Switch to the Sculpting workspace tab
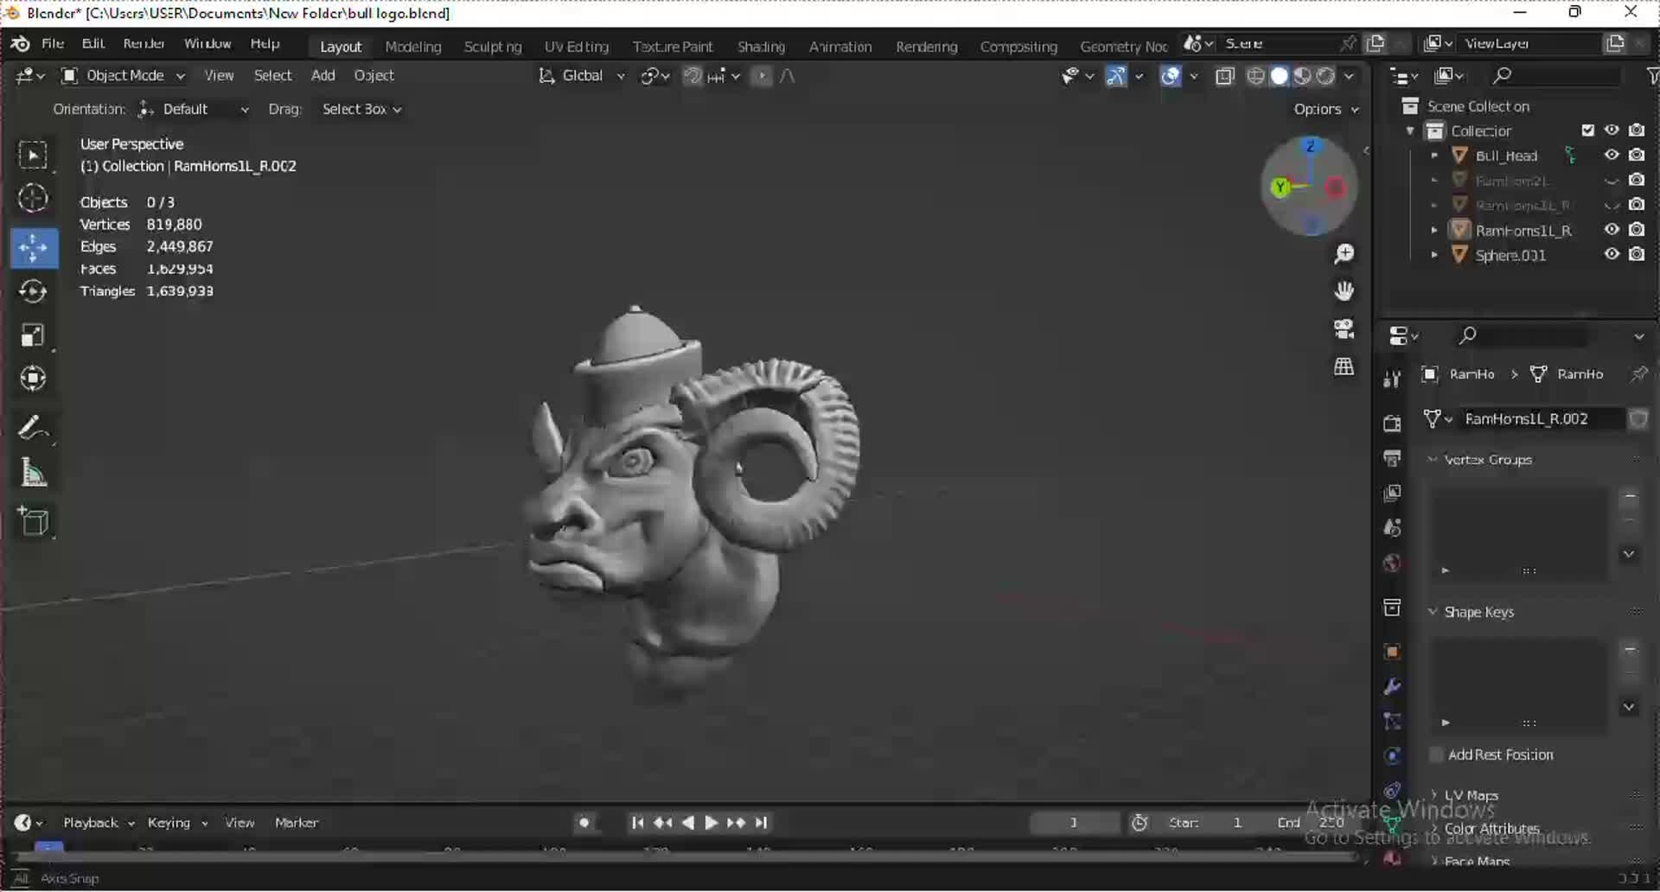Screen dimensions: 1660x892 [x=492, y=46]
